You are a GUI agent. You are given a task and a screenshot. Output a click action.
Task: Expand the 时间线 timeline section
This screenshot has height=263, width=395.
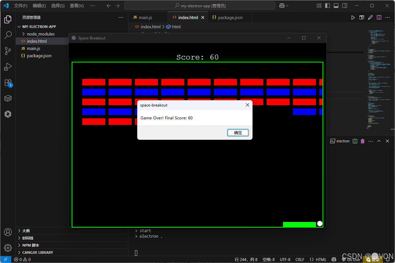72,238
